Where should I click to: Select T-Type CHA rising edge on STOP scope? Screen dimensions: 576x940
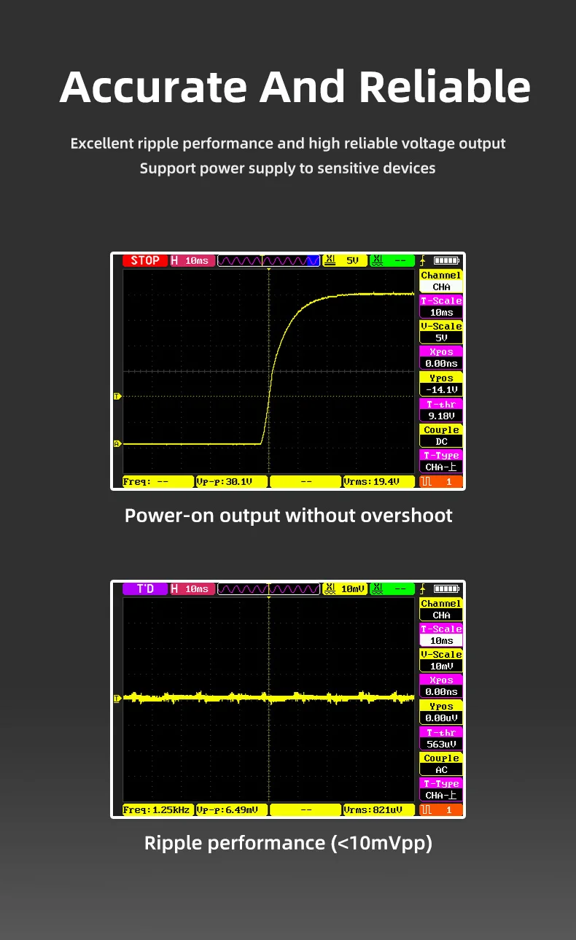(441, 462)
